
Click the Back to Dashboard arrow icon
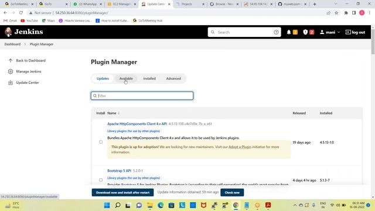pyautogui.click(x=11, y=60)
